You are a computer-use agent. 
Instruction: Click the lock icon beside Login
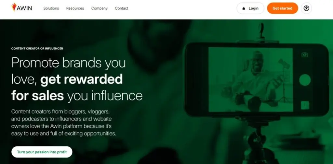(244, 8)
